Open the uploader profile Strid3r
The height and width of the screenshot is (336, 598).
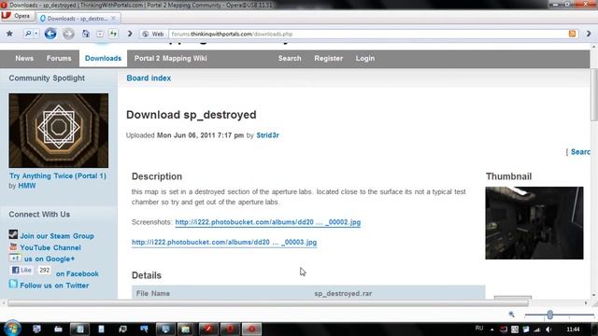click(x=267, y=135)
